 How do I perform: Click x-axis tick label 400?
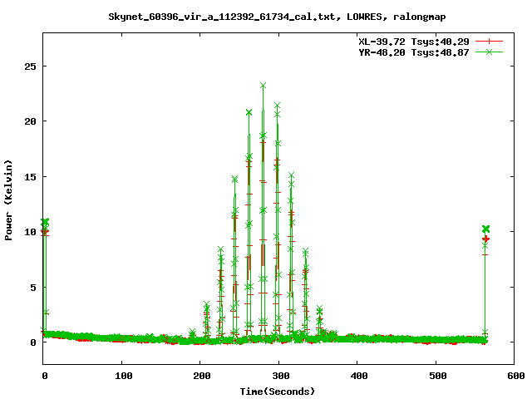pyautogui.click(x=359, y=376)
